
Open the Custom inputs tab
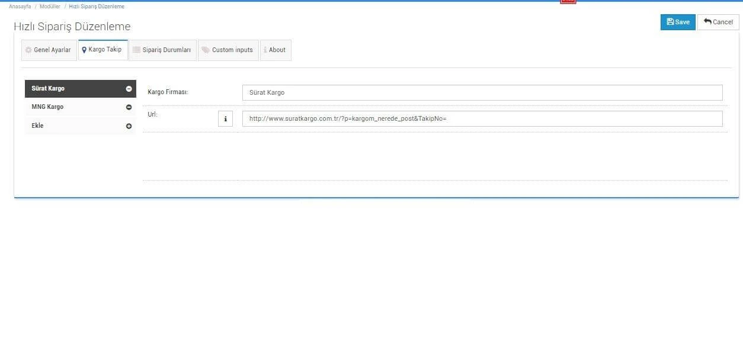[x=228, y=50]
